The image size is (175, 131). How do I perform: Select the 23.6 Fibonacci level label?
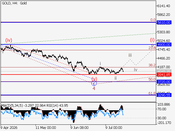[152, 48]
